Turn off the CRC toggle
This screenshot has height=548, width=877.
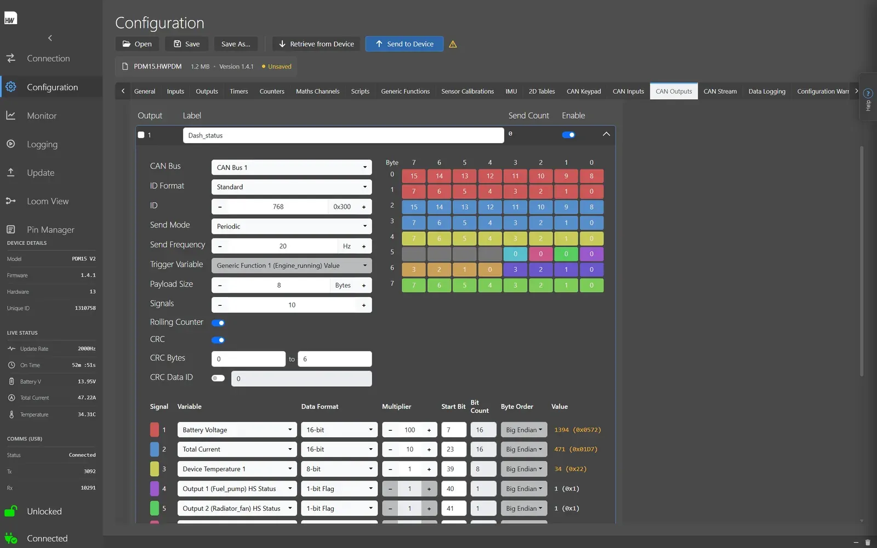pyautogui.click(x=218, y=340)
